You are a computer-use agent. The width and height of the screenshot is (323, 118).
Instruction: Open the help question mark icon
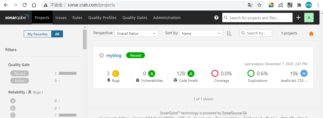pyautogui.click(x=216, y=18)
